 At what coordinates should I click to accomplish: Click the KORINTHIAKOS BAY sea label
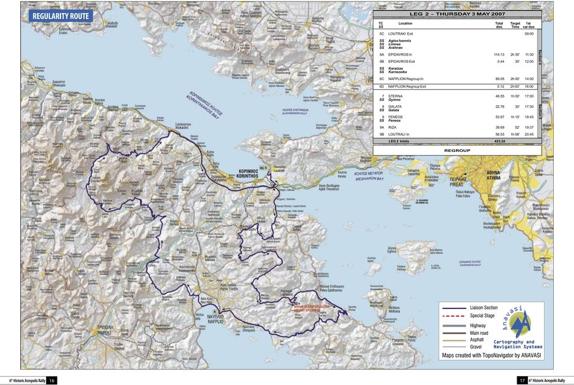tap(204, 106)
